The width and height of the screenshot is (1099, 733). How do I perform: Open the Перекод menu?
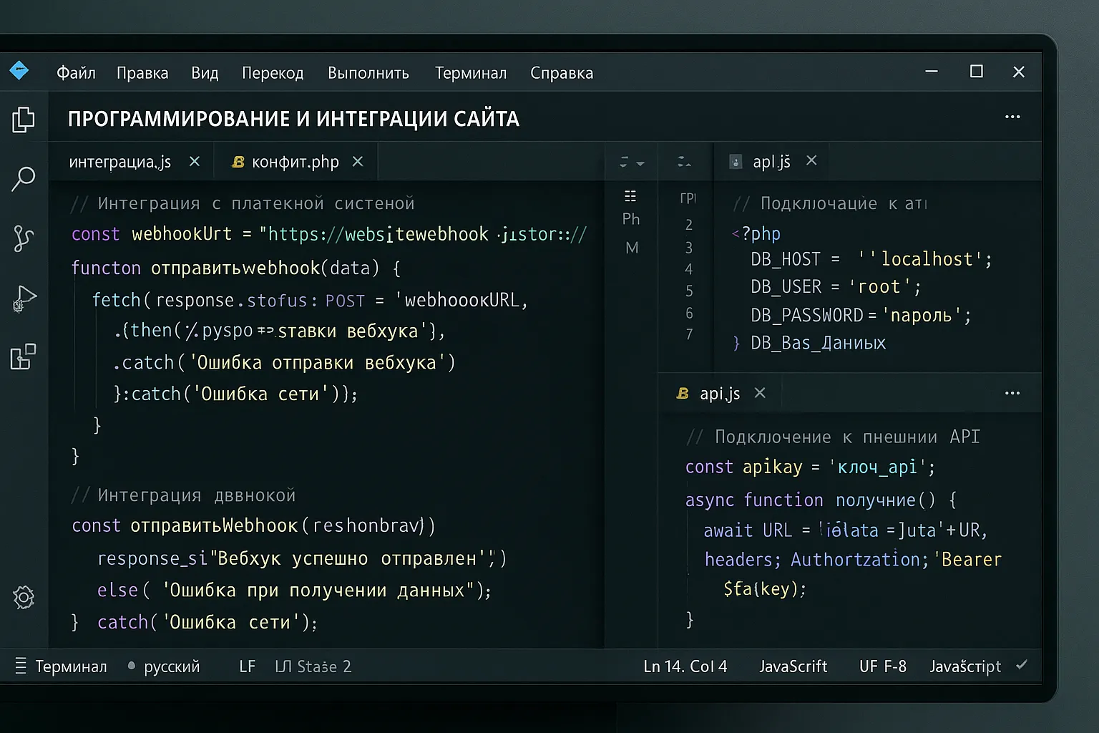(x=273, y=72)
